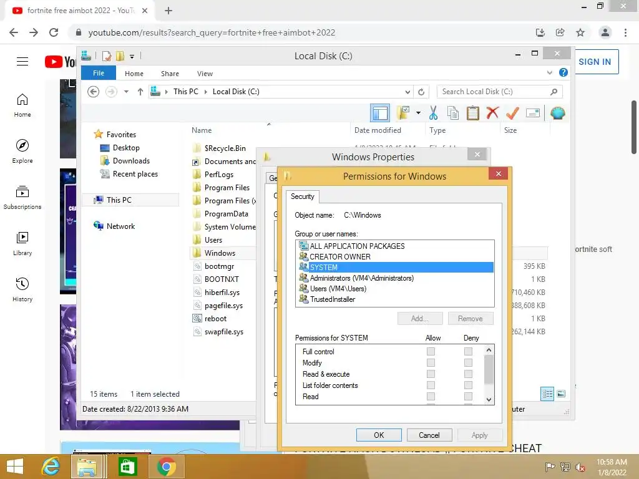This screenshot has height=479, width=639.
Task: Open folder options dropdown arrow in toolbar
Action: click(x=418, y=113)
